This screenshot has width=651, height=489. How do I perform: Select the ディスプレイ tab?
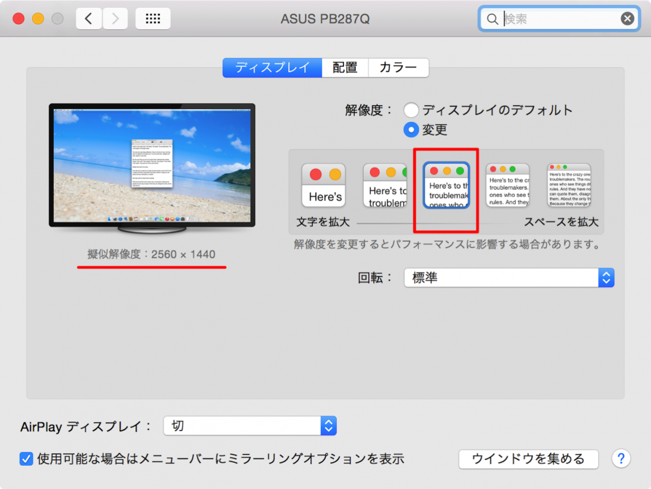272,67
